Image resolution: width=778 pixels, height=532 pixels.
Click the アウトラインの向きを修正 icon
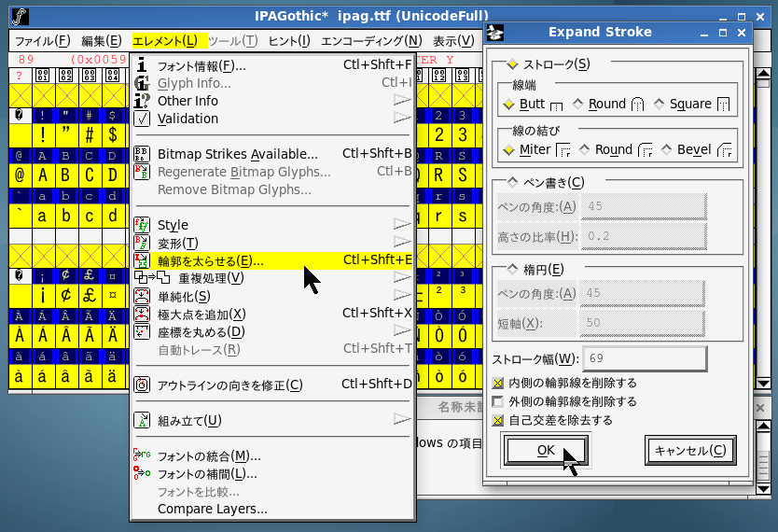pyautogui.click(x=142, y=385)
